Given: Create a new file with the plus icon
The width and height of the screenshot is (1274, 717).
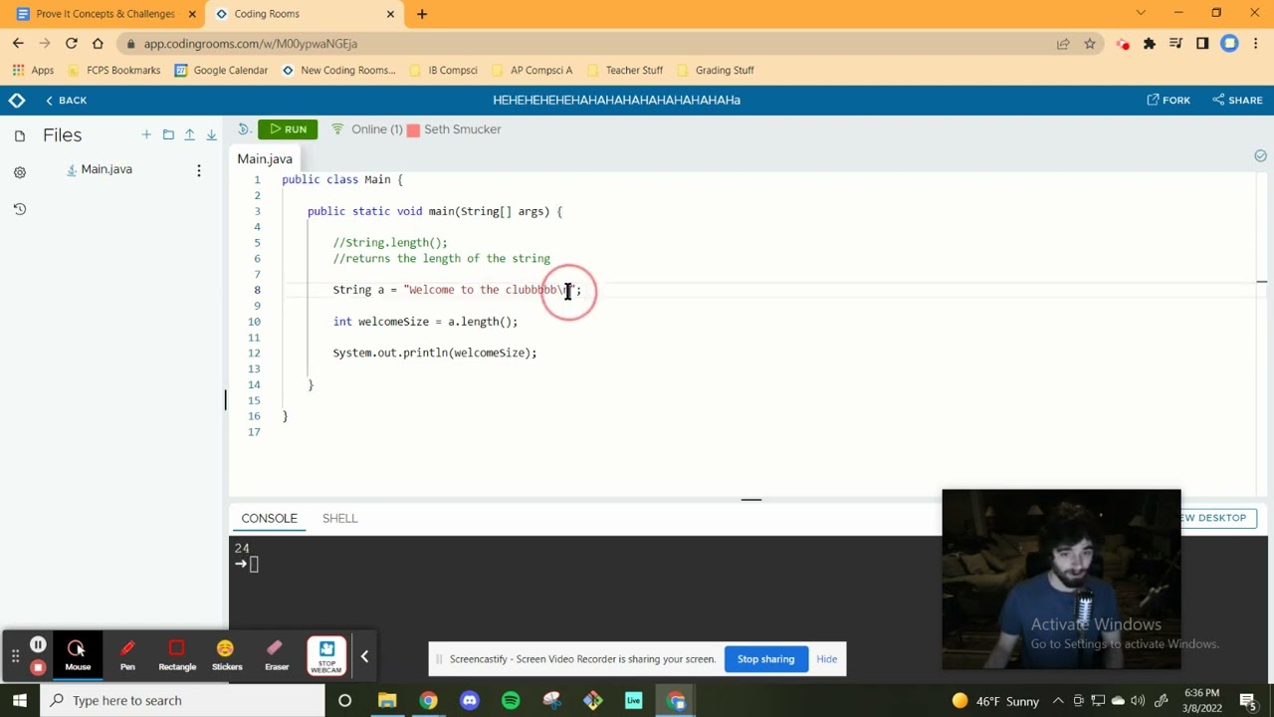Looking at the screenshot, I should click(146, 134).
